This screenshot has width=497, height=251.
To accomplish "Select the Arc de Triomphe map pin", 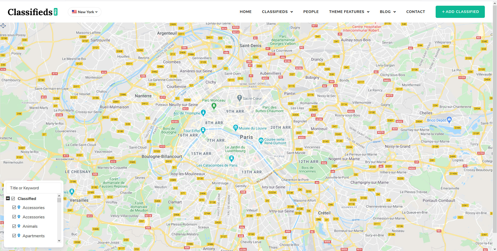I will (203, 112).
